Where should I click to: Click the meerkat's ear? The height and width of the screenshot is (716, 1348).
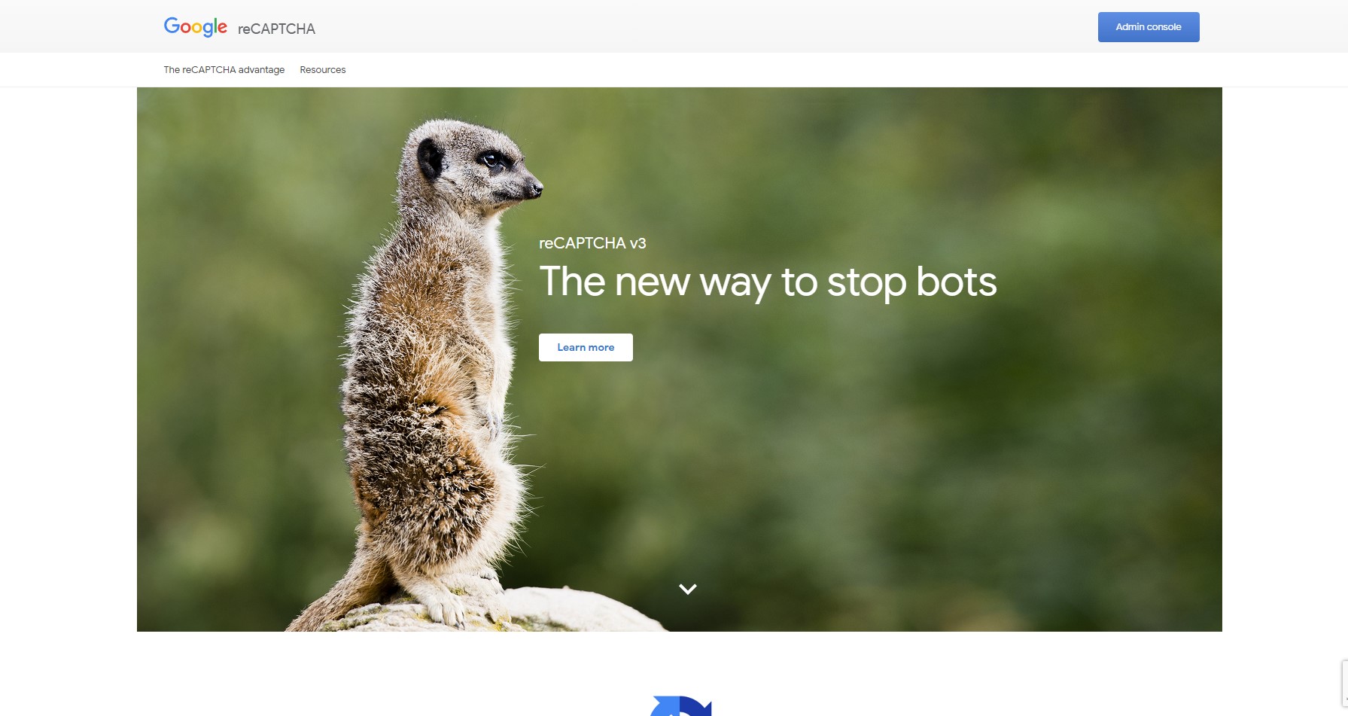tap(431, 158)
